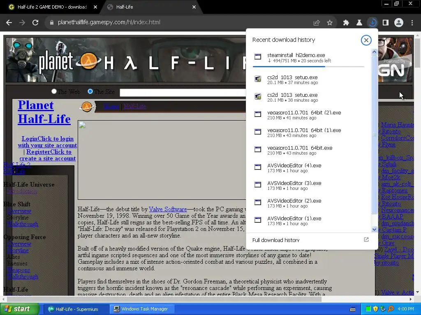Click the share page icon in address bar
Viewport: 421px width, 315px height.
click(317, 23)
